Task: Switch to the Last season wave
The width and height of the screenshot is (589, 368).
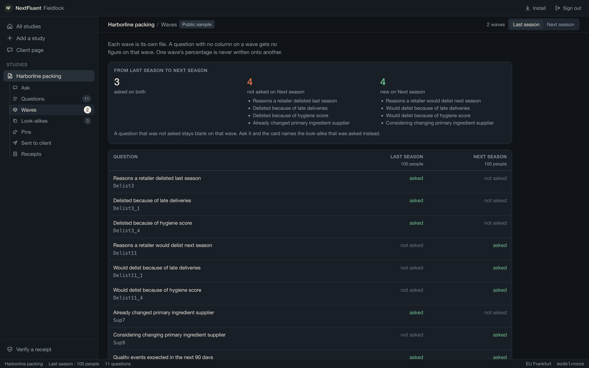Action: point(526,25)
